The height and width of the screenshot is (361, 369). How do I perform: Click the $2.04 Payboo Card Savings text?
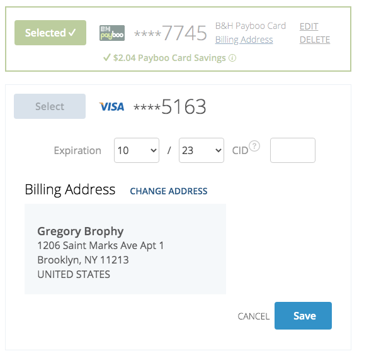[169, 58]
